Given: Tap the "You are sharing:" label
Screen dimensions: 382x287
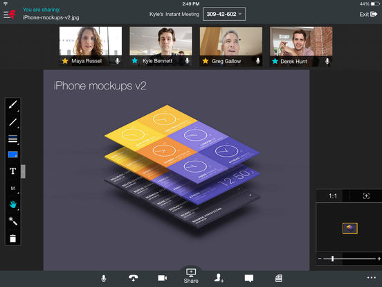Looking at the screenshot, I should pyautogui.click(x=42, y=10).
